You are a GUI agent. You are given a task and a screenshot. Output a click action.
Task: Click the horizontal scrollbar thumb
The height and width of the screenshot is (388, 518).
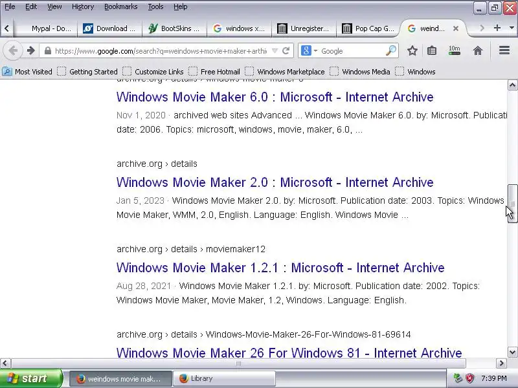(x=238, y=363)
